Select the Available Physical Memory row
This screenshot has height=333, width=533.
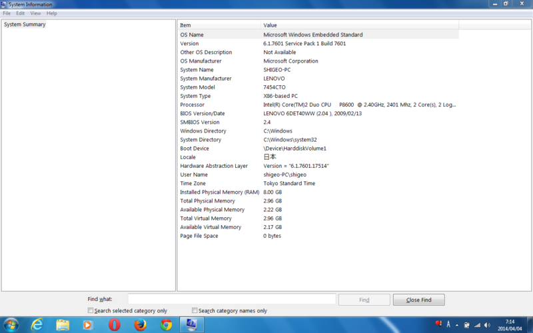tap(318, 210)
